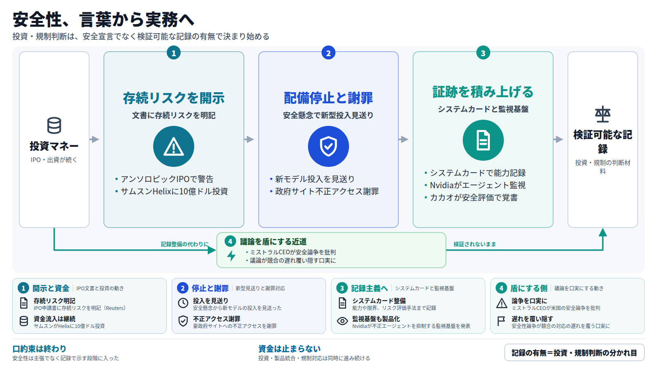Click the caption IPO・出資が続く
The width and height of the screenshot is (657, 369).
coord(54,159)
